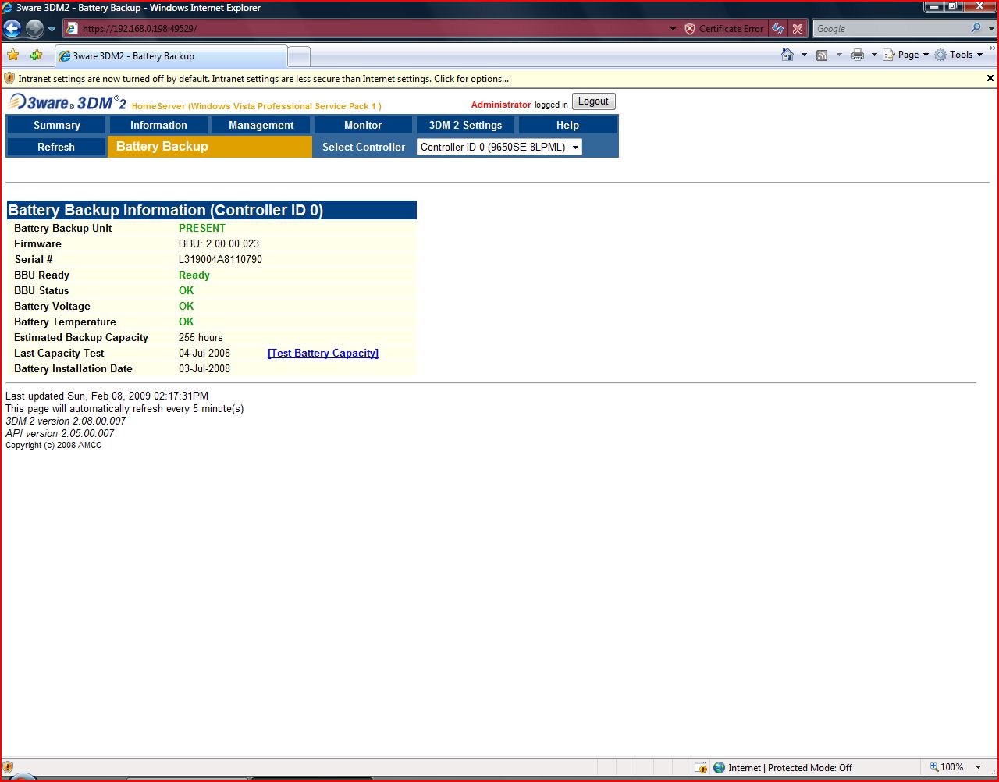Click the Home page icon
Image resolution: width=999 pixels, height=782 pixels.
(787, 55)
